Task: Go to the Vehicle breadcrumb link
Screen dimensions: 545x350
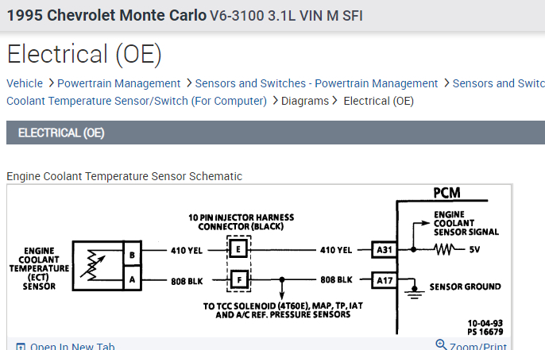Action: [25, 83]
